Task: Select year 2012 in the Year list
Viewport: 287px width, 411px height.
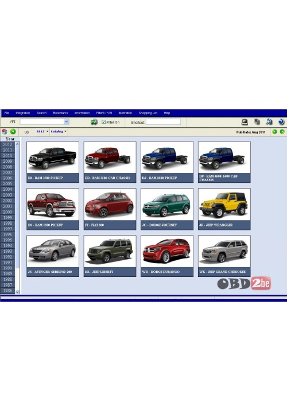Action: [7, 144]
